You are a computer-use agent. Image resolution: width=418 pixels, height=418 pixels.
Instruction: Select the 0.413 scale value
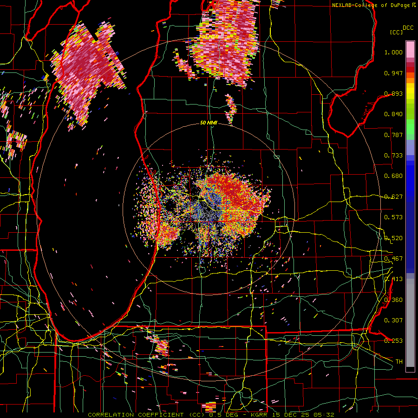point(393,279)
